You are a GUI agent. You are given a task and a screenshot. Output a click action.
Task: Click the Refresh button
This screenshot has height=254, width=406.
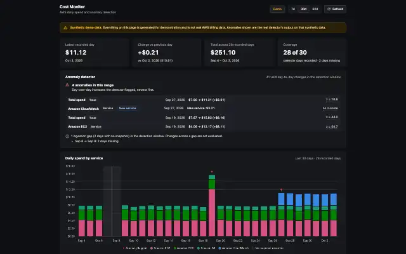tap(335, 9)
